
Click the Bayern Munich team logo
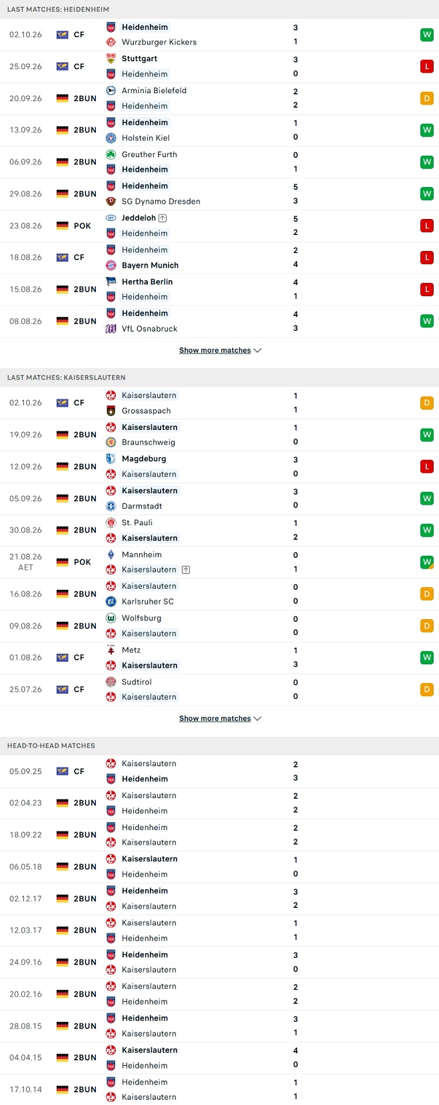(111, 265)
